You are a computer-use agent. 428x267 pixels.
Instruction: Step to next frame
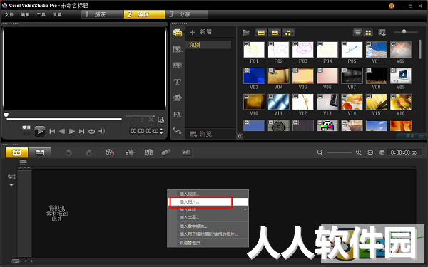pyautogui.click(x=72, y=131)
